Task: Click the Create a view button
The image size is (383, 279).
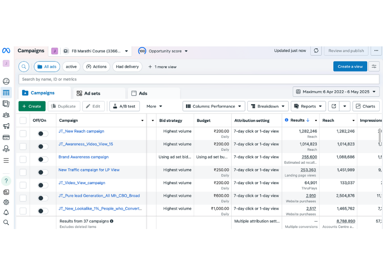Action: (350, 67)
